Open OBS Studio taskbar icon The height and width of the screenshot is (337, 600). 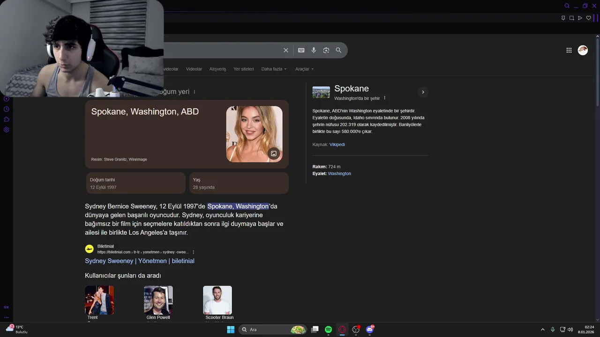pos(356,330)
